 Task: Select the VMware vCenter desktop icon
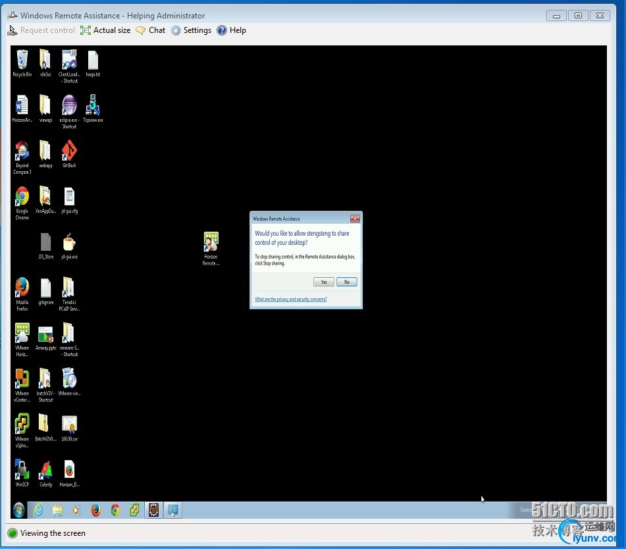click(22, 385)
